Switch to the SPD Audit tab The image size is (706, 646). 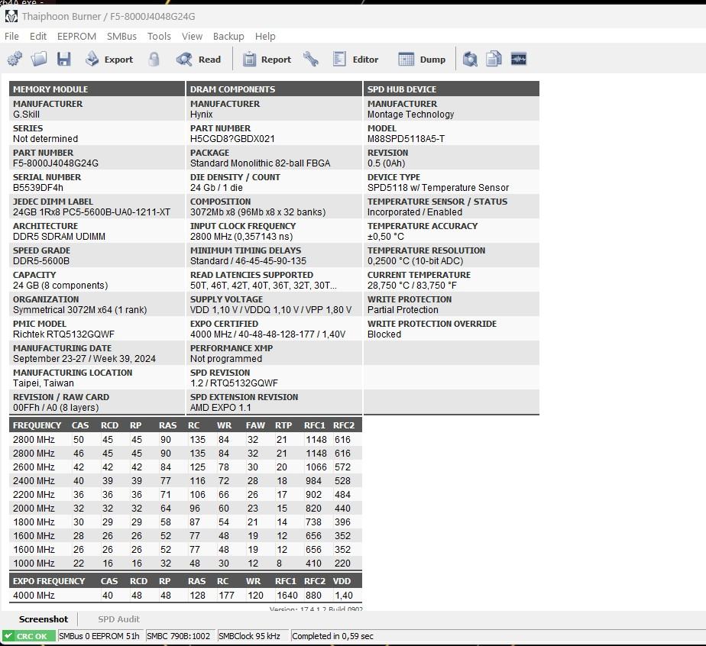119,619
